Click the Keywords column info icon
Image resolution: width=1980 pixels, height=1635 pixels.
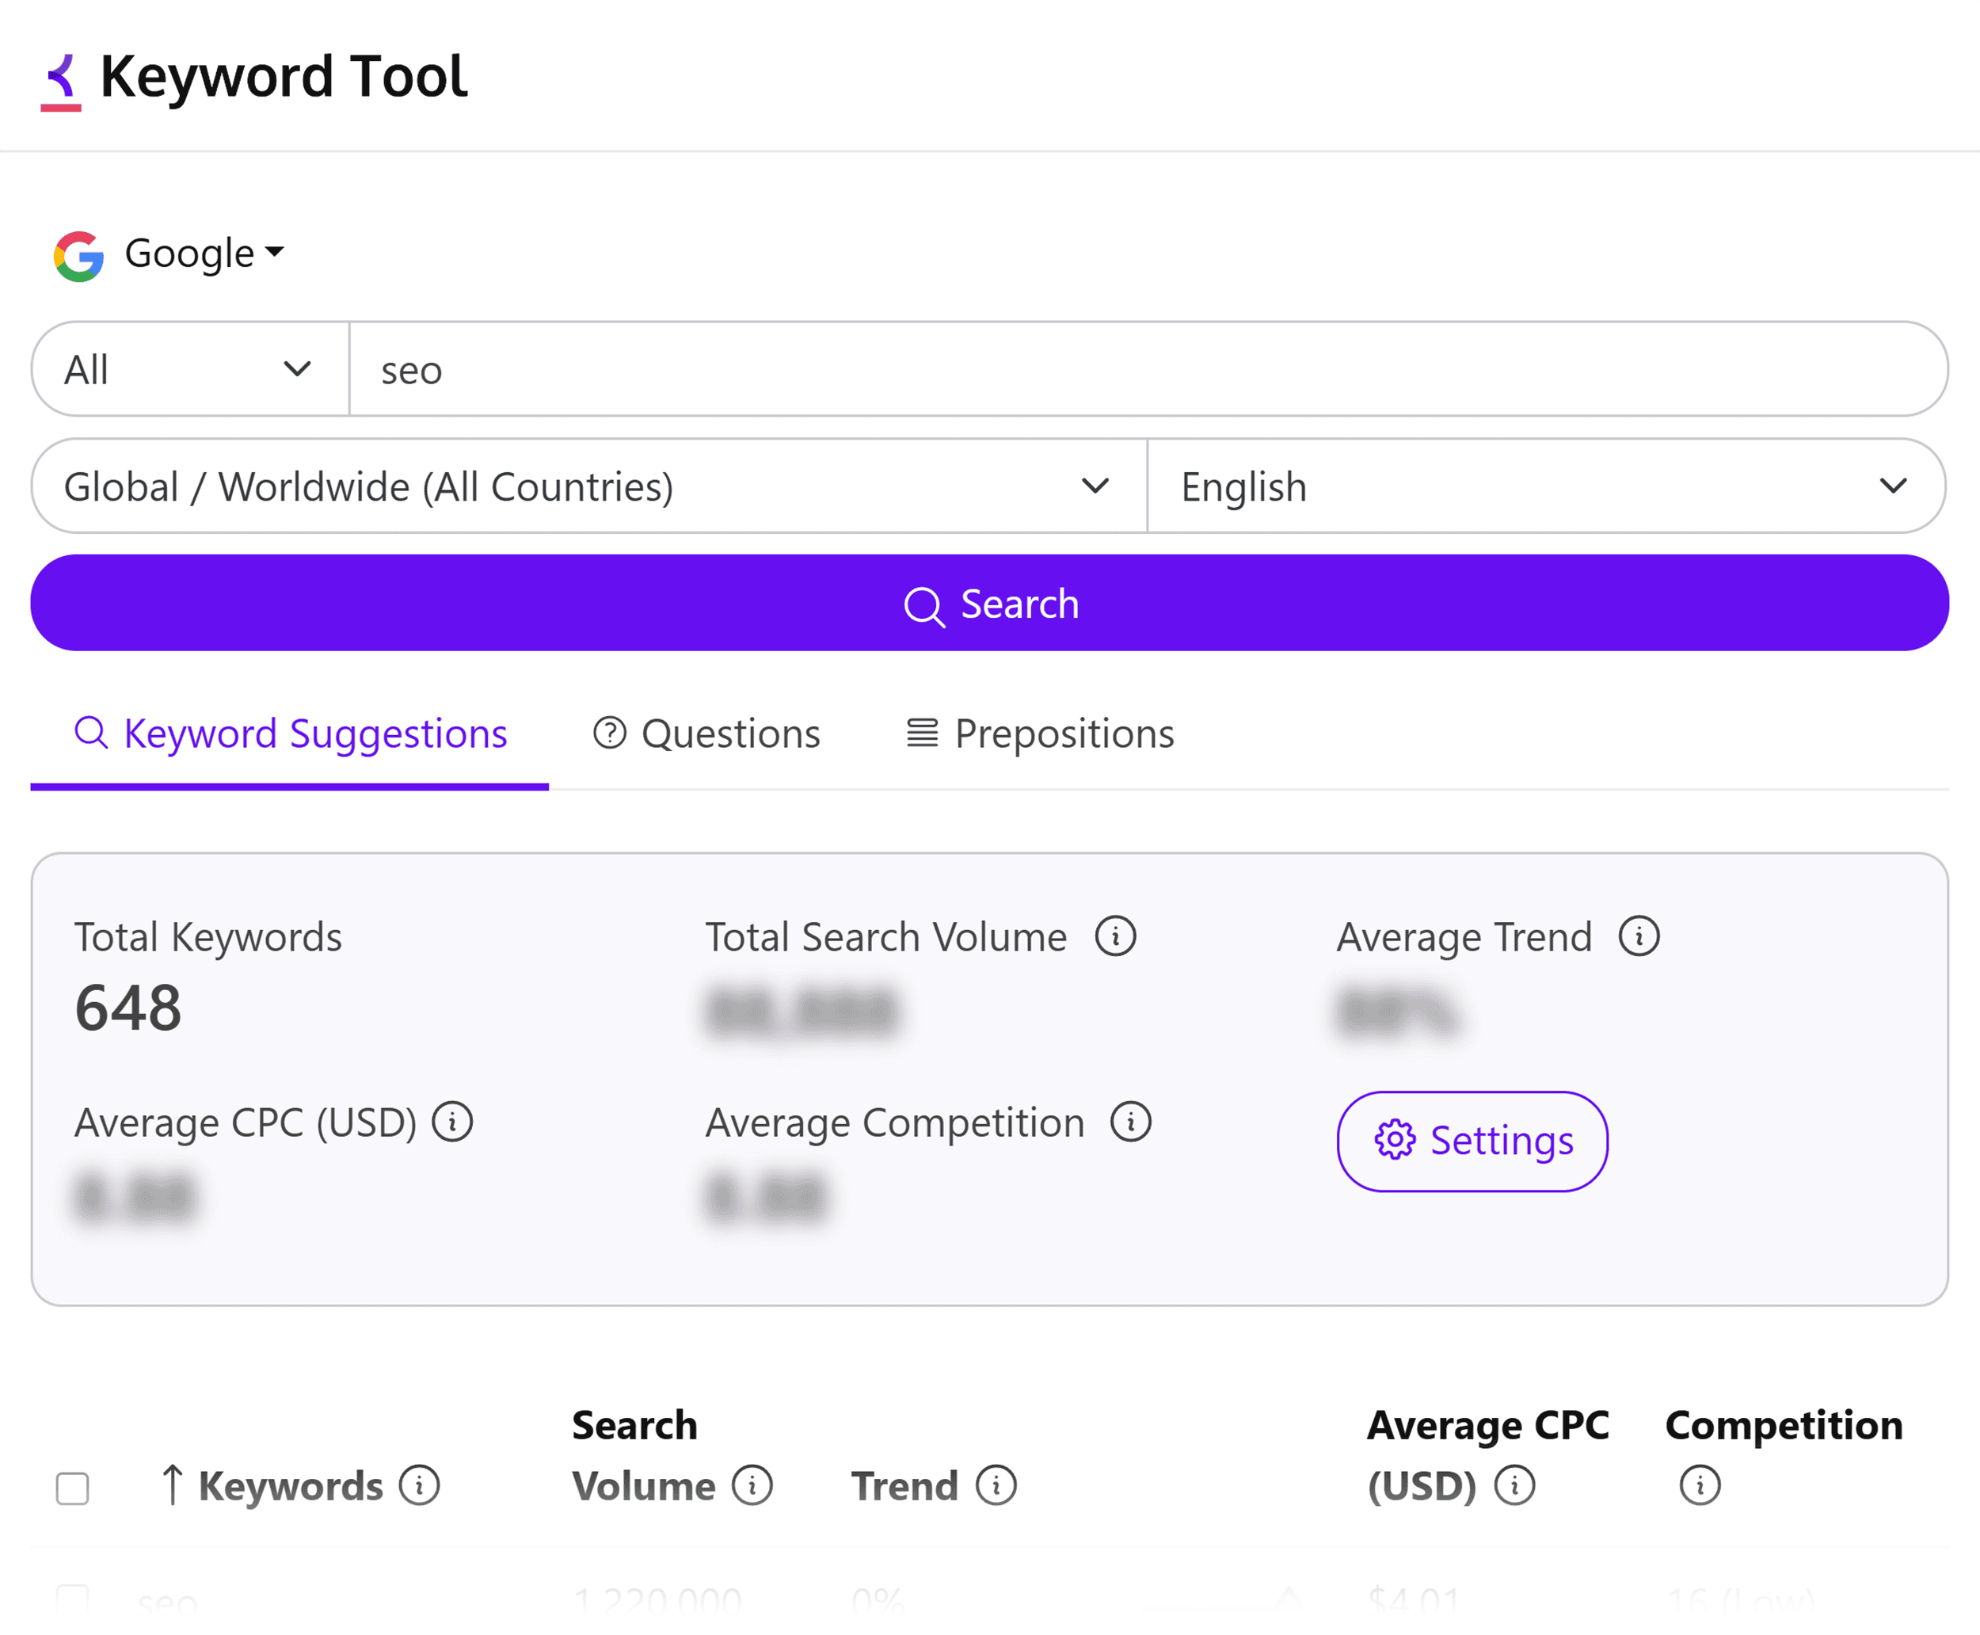[x=419, y=1485]
